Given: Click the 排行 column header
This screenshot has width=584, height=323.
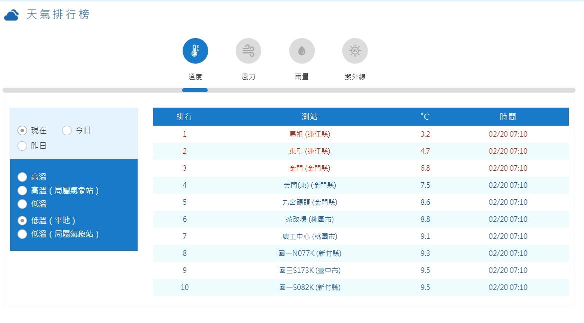Looking at the screenshot, I should (184, 117).
